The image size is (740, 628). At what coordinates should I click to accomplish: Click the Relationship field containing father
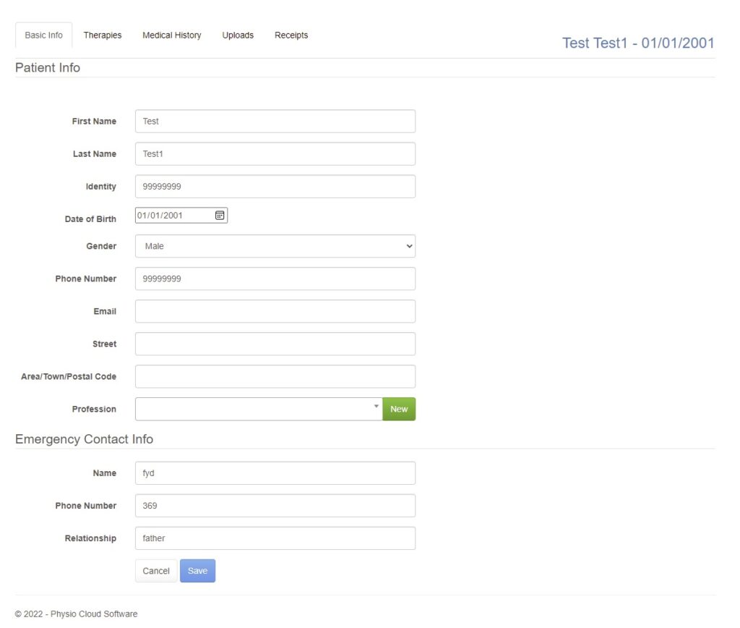pyautogui.click(x=275, y=538)
